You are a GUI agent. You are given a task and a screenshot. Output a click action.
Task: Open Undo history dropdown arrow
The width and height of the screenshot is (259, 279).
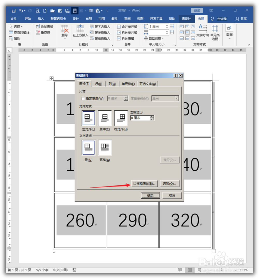pos(25,11)
